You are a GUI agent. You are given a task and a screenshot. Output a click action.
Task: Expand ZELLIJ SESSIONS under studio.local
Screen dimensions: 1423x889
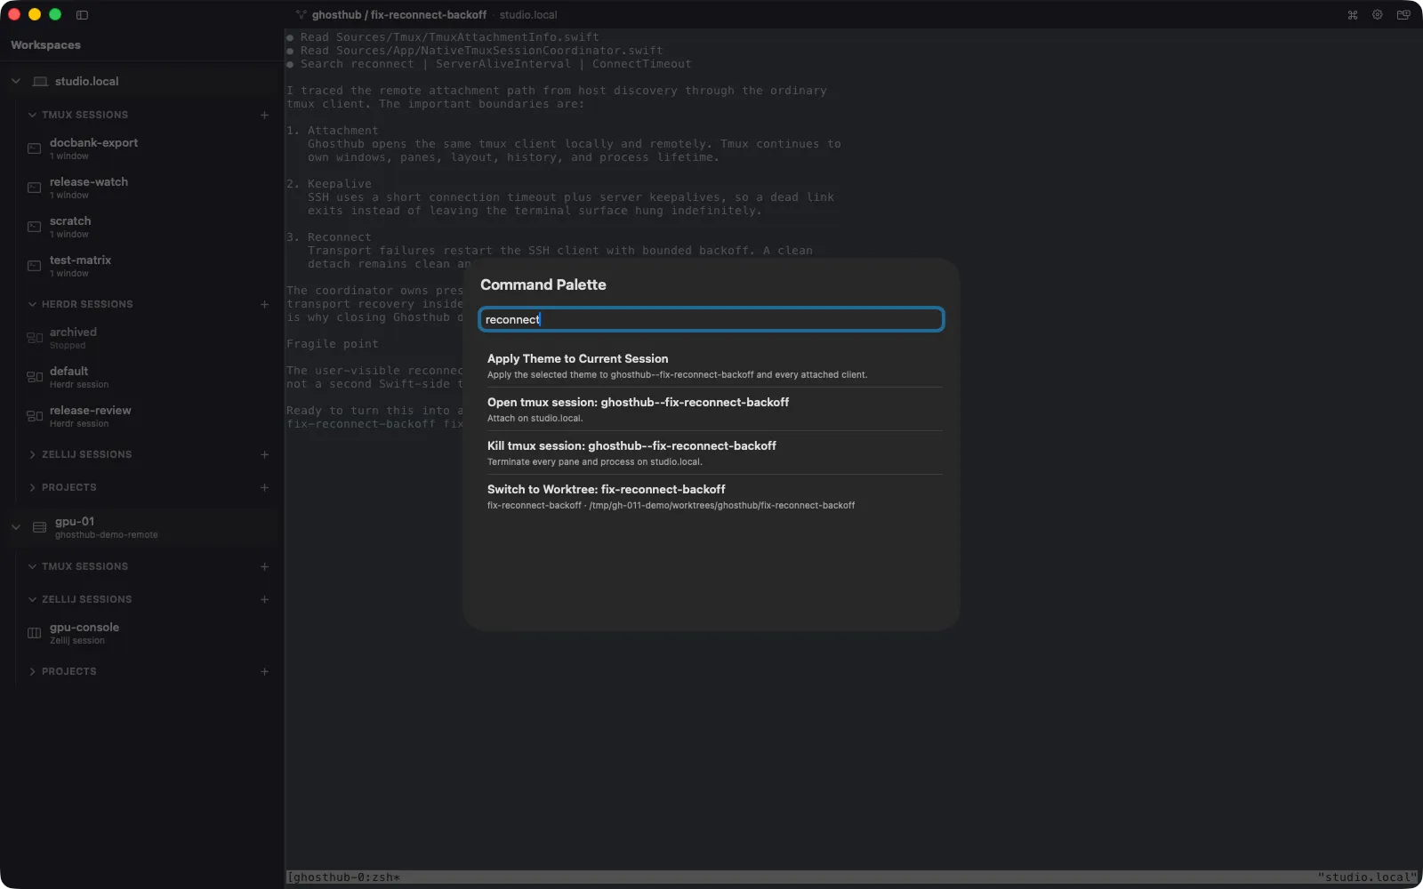pos(32,454)
